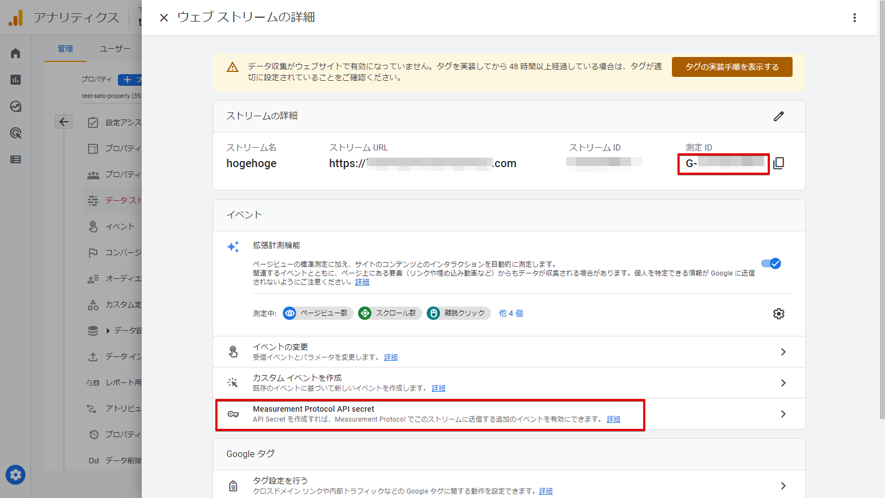885x498 pixels.
Task: Click the tag icon beside タグ設定を行う
Action: click(x=233, y=486)
